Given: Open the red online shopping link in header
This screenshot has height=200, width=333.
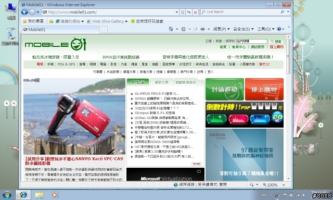Looking at the screenshot, I should [x=276, y=47].
